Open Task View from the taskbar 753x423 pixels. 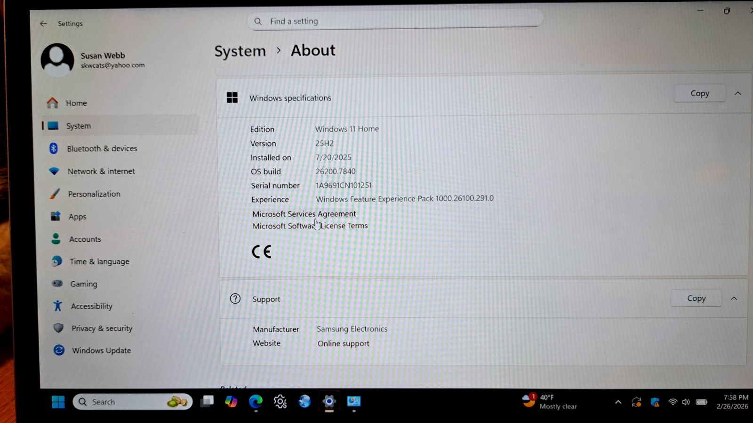click(207, 401)
